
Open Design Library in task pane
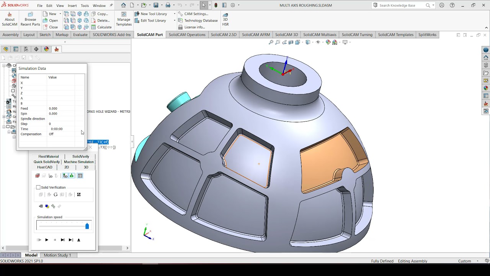coord(486,65)
